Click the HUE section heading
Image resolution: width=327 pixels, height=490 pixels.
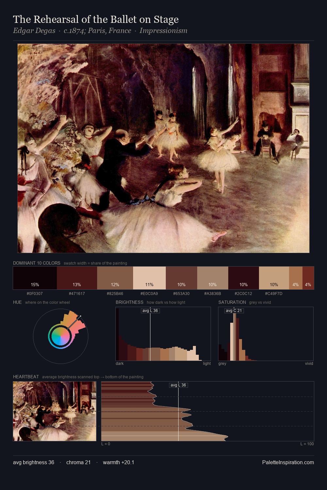(17, 302)
